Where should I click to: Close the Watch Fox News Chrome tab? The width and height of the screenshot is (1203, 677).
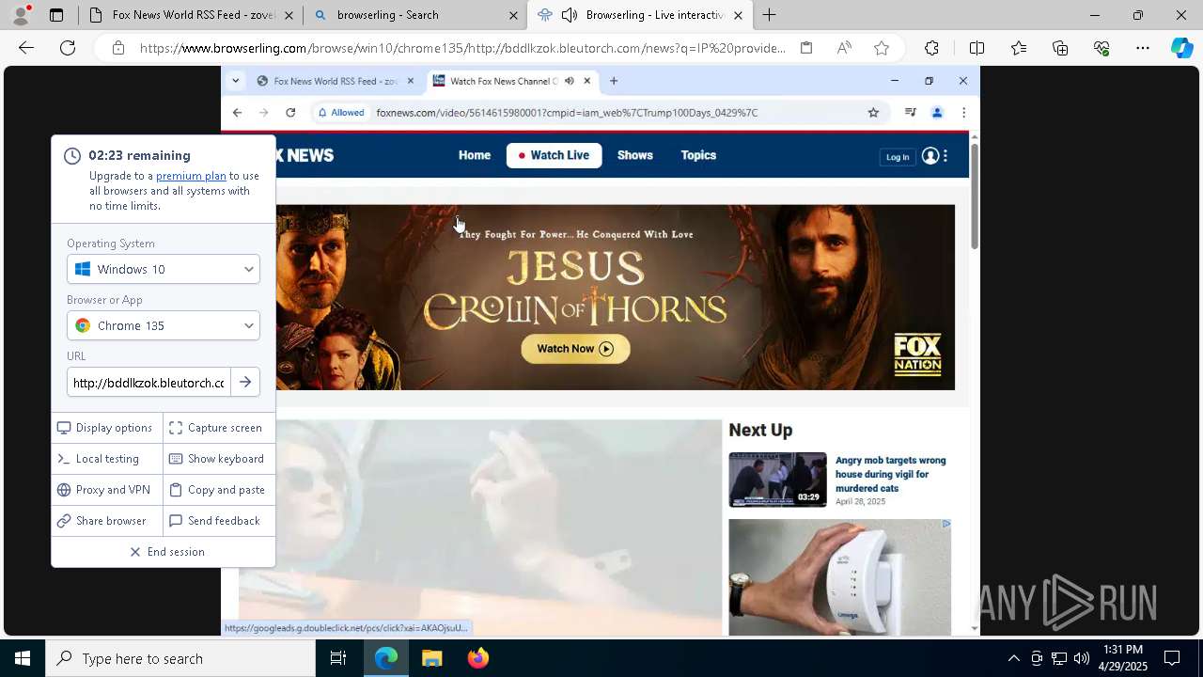pos(587,81)
